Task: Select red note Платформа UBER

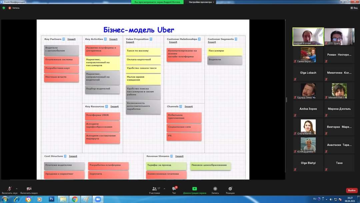Action: 102,116
